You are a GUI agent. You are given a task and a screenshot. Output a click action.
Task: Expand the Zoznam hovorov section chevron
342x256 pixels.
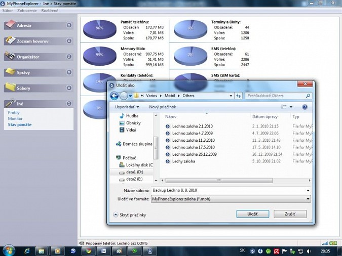click(x=69, y=41)
